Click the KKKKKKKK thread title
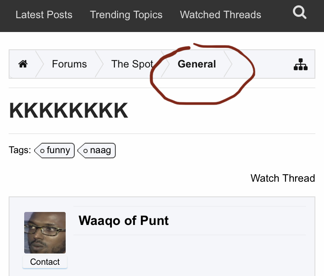The width and height of the screenshot is (324, 276). tap(69, 111)
